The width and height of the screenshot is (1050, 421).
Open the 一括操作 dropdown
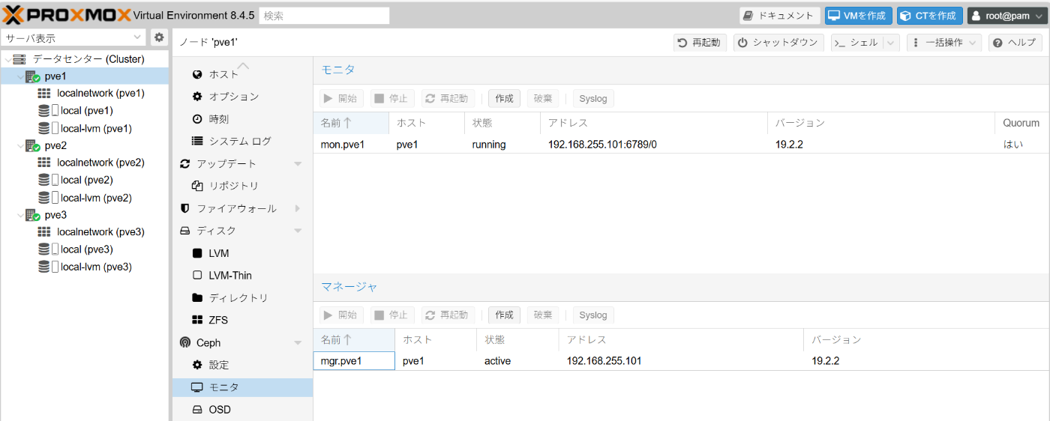click(x=943, y=43)
